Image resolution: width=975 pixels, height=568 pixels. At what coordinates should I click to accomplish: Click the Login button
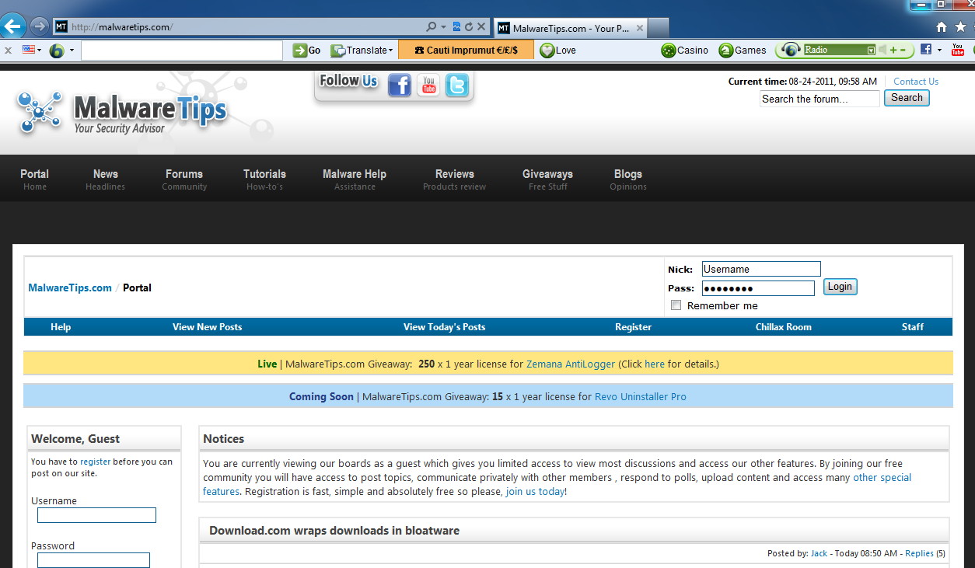point(840,287)
